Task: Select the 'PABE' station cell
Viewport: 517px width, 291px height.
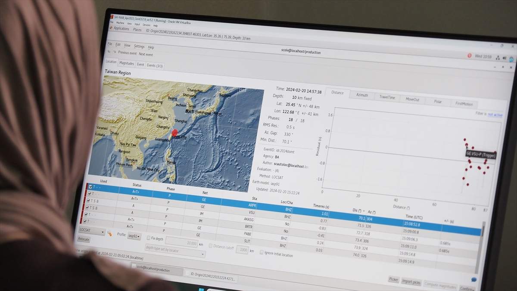Action: [249, 233]
